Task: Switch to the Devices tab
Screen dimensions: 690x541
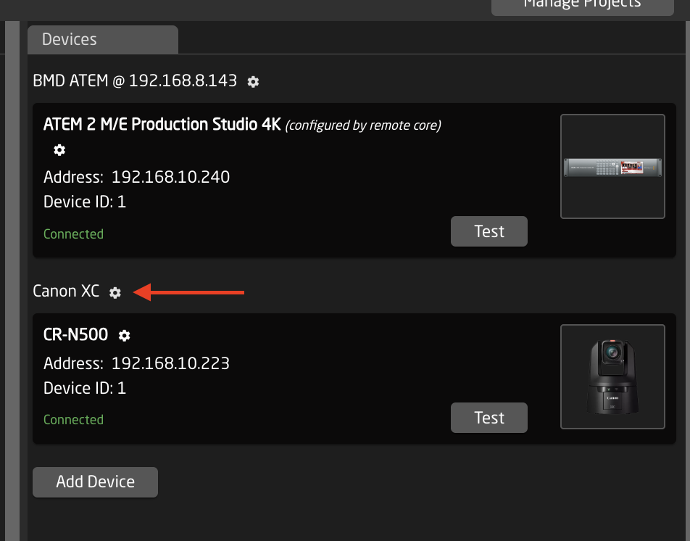Action: click(69, 39)
